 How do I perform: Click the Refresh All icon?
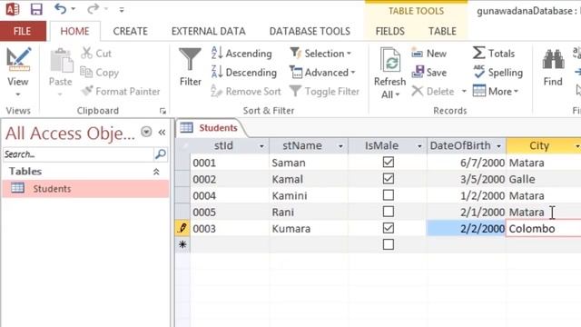389,60
